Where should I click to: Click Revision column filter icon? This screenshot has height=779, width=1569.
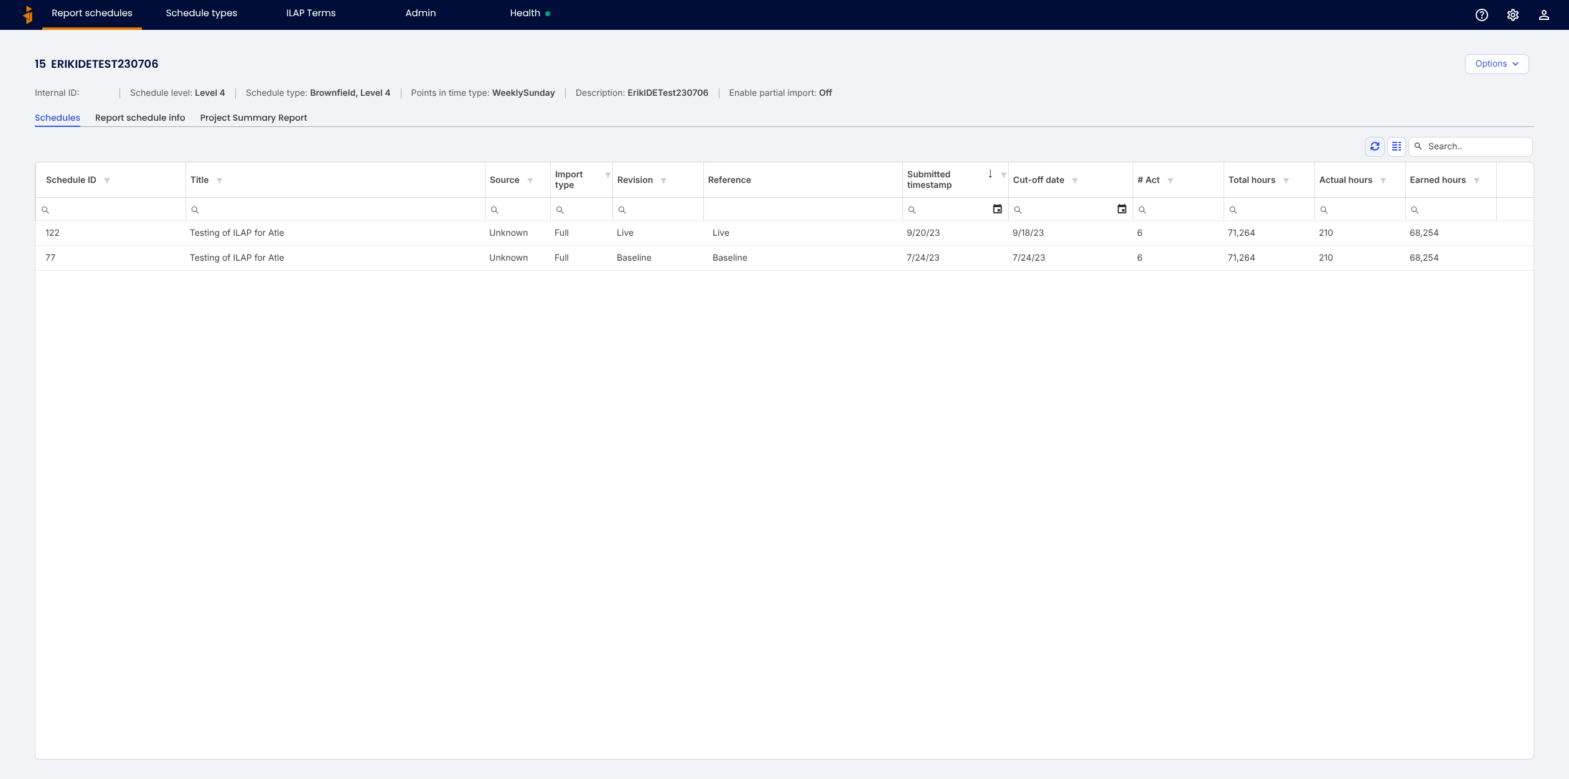pyautogui.click(x=663, y=180)
